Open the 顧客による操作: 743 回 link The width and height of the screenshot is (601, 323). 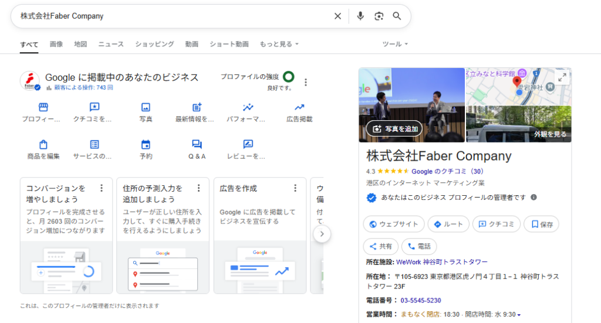[x=83, y=88]
